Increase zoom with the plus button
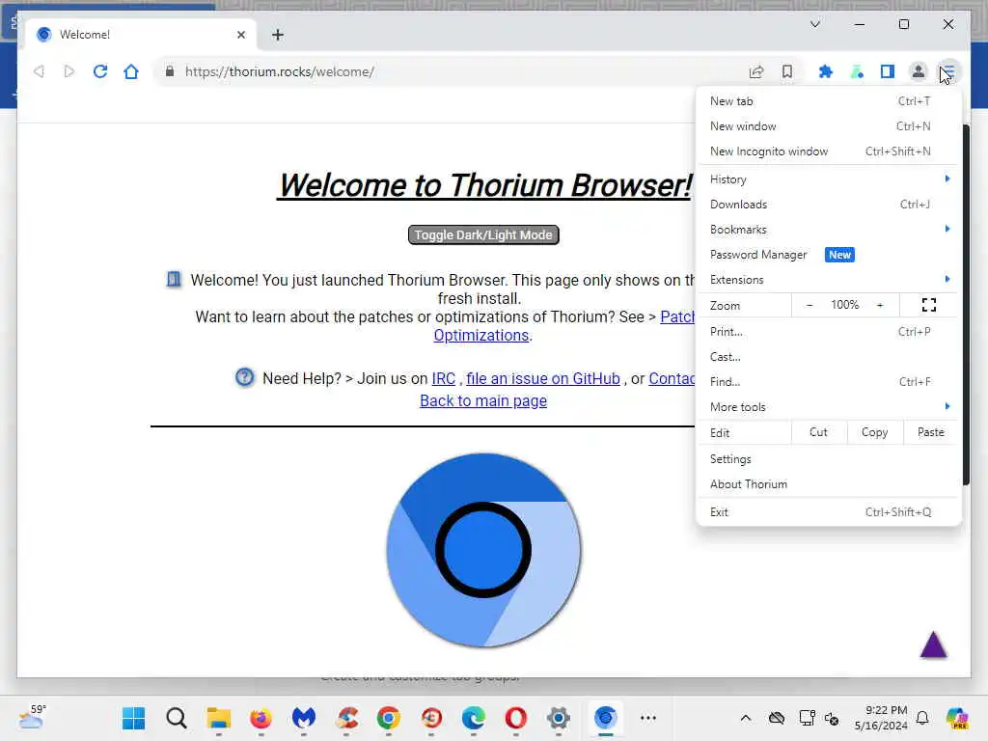 point(880,305)
